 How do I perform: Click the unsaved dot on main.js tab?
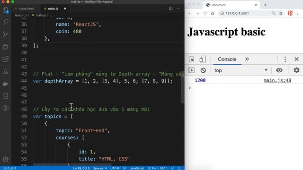pos(65,8)
